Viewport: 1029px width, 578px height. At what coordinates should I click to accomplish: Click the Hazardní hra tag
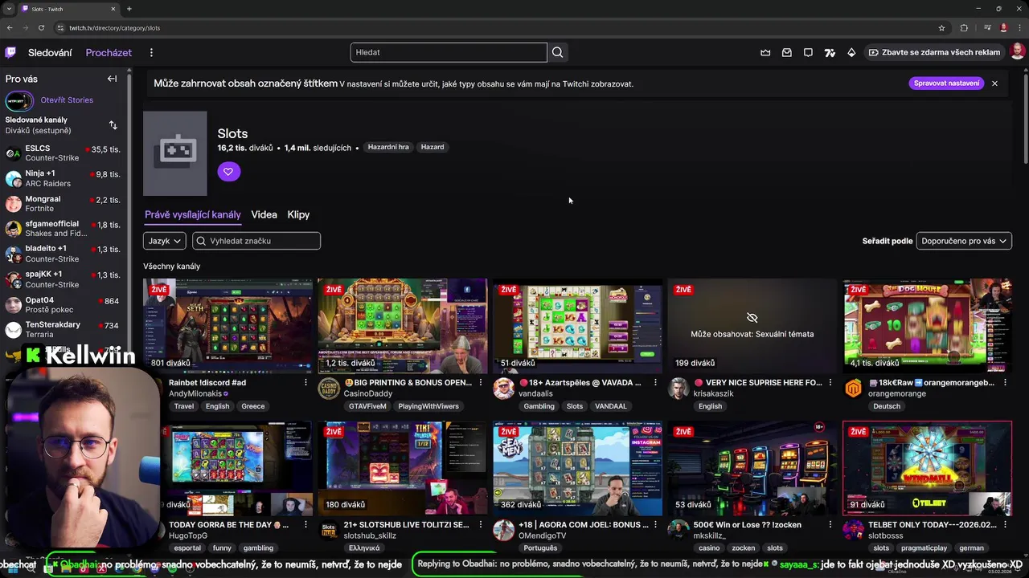click(388, 147)
